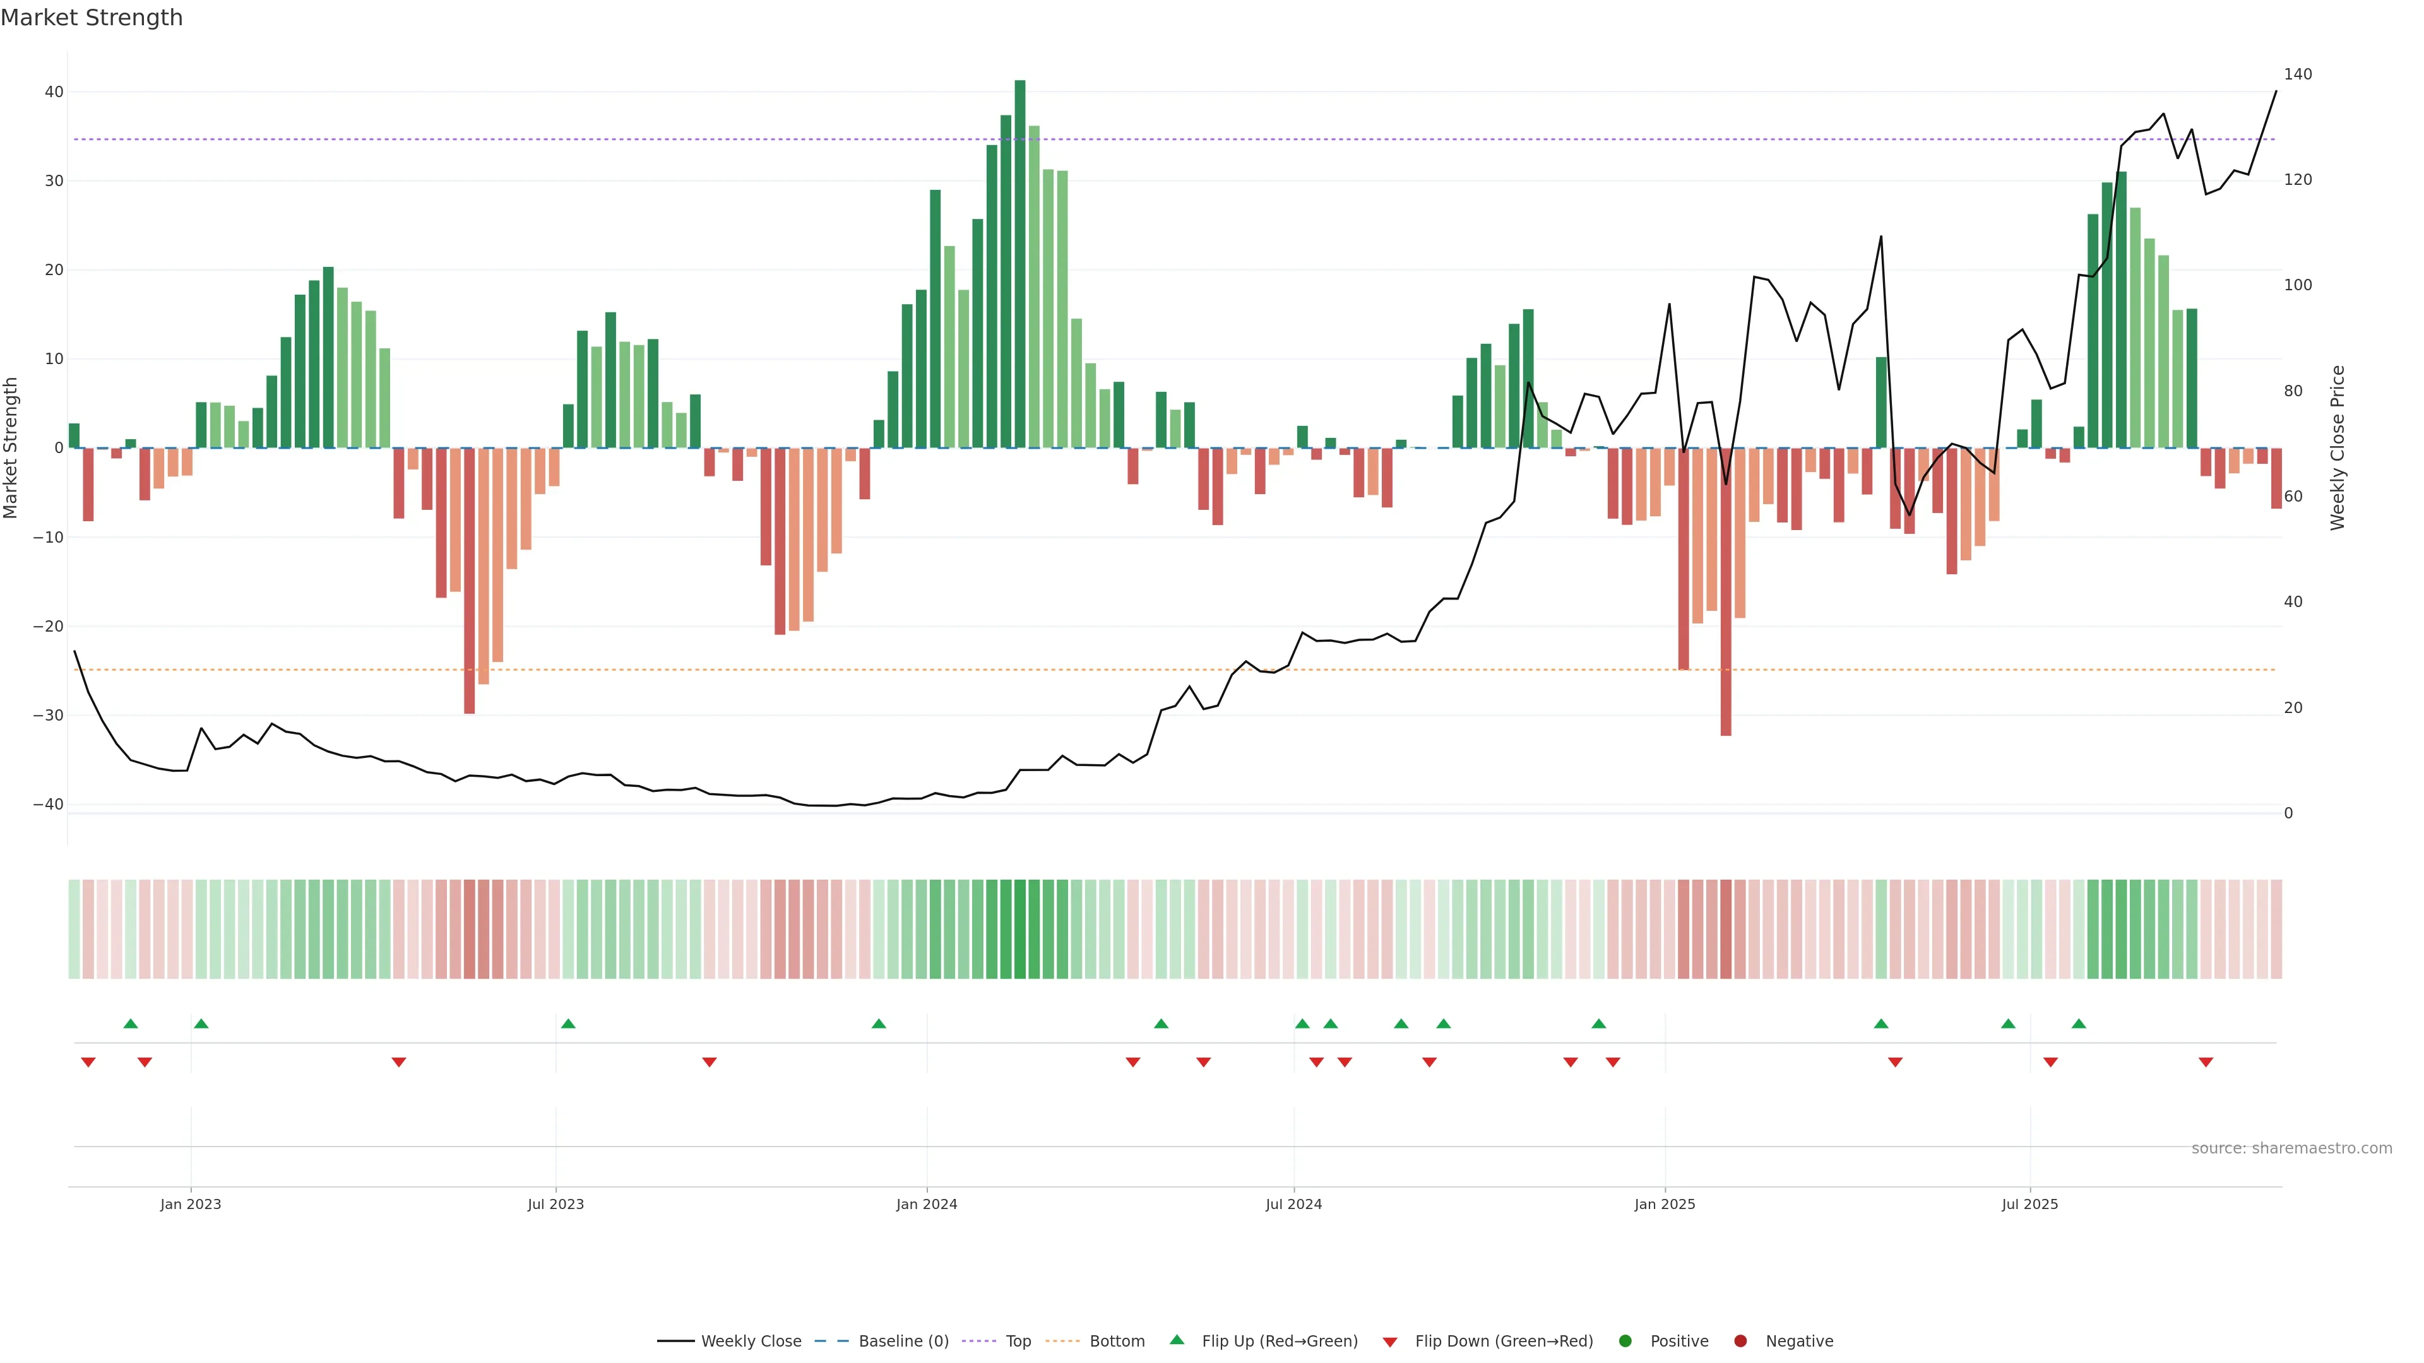Click the darkest green heat strip cell
Viewport: 2424px width, 1363px height.
tap(1020, 929)
